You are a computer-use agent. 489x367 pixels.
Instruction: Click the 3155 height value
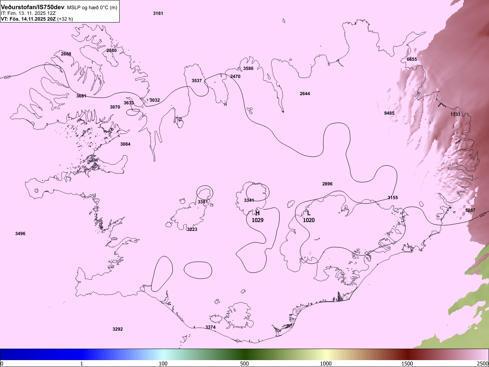(x=393, y=198)
